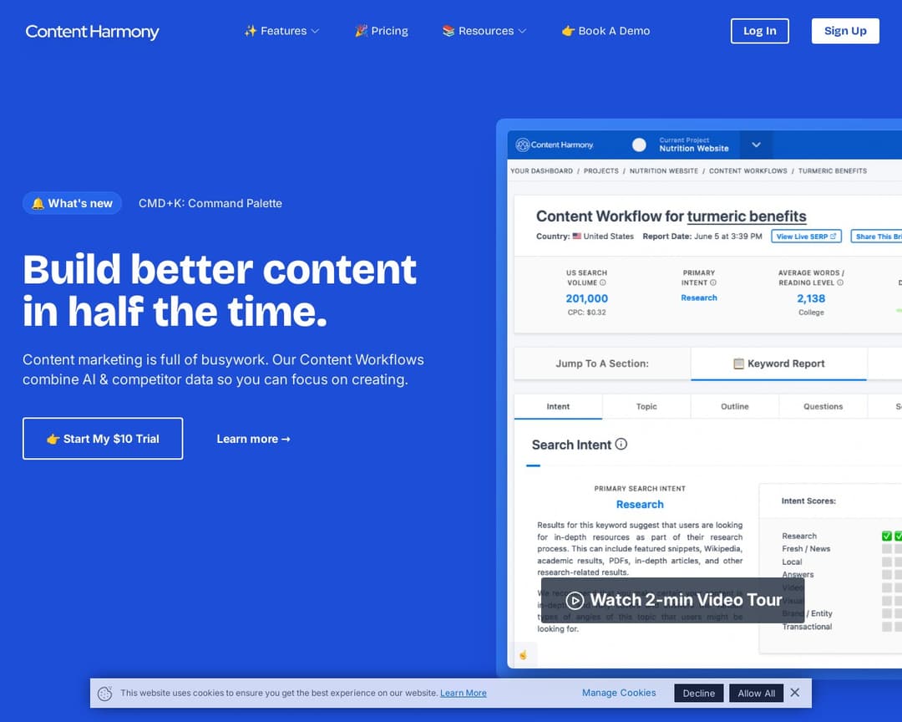Toggle the Transactional intent checkbox
Viewport: 902px width, 722px height.
pos(887,625)
